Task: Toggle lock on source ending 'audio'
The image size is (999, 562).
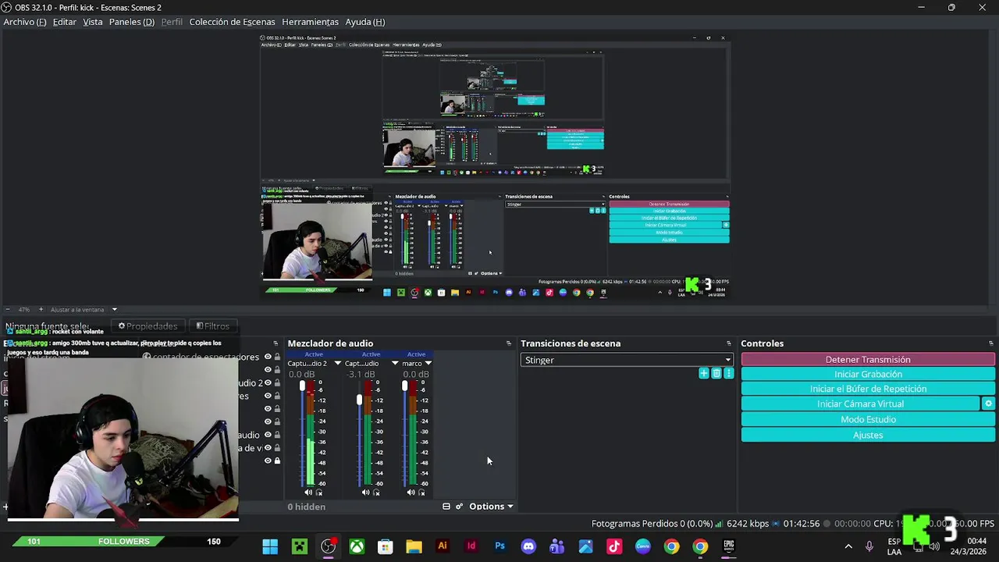Action: (277, 435)
